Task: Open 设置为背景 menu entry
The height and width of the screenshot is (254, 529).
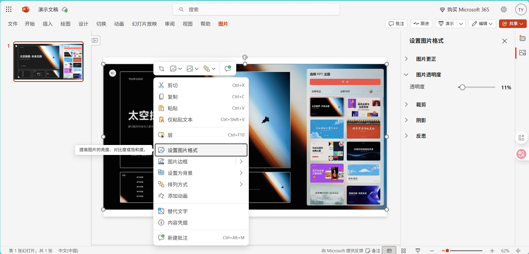Action: [x=201, y=173]
